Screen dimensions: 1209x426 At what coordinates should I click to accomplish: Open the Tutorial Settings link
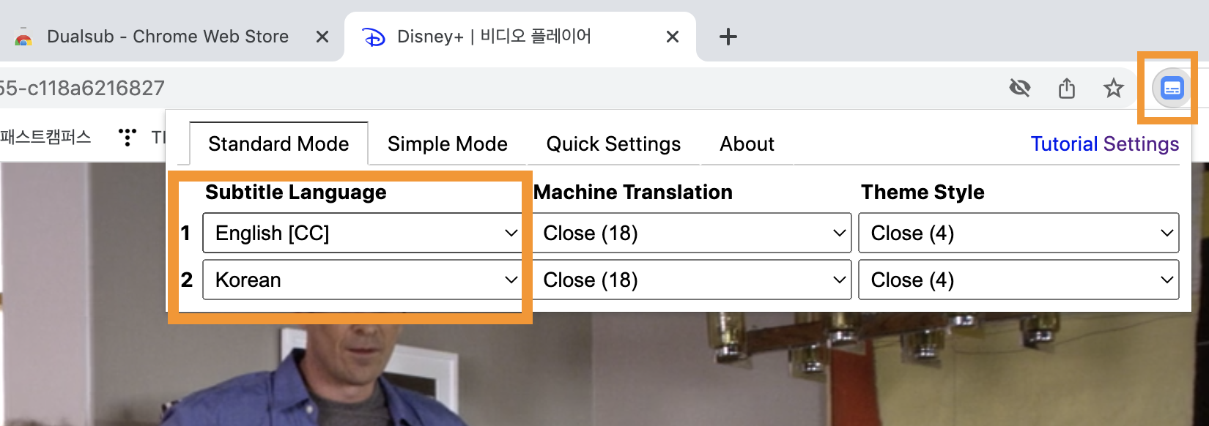[x=1105, y=143]
